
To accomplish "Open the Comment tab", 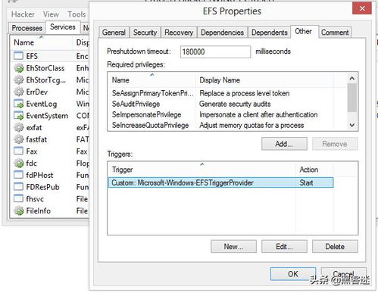I will coord(335,33).
